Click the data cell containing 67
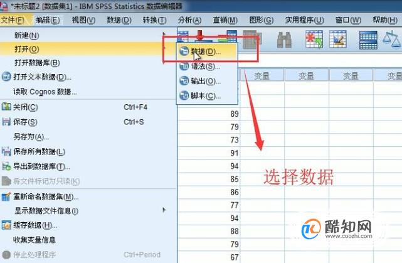The image size is (402, 263). (209, 257)
